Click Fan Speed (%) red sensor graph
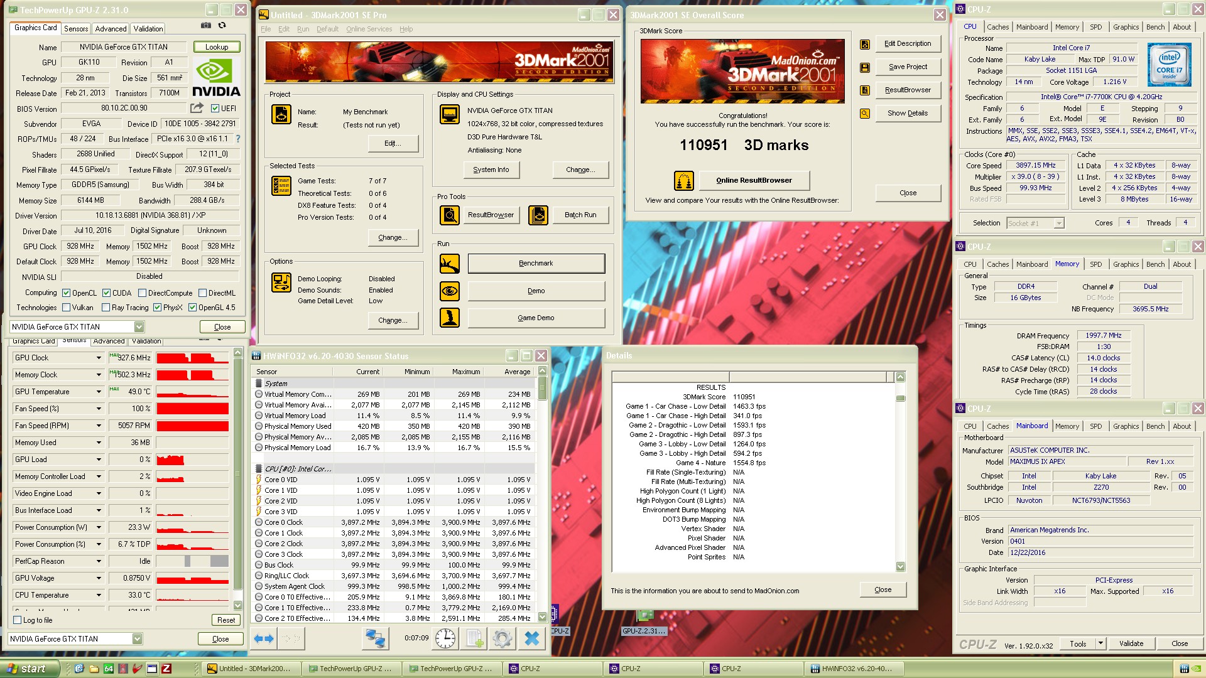 click(x=192, y=409)
